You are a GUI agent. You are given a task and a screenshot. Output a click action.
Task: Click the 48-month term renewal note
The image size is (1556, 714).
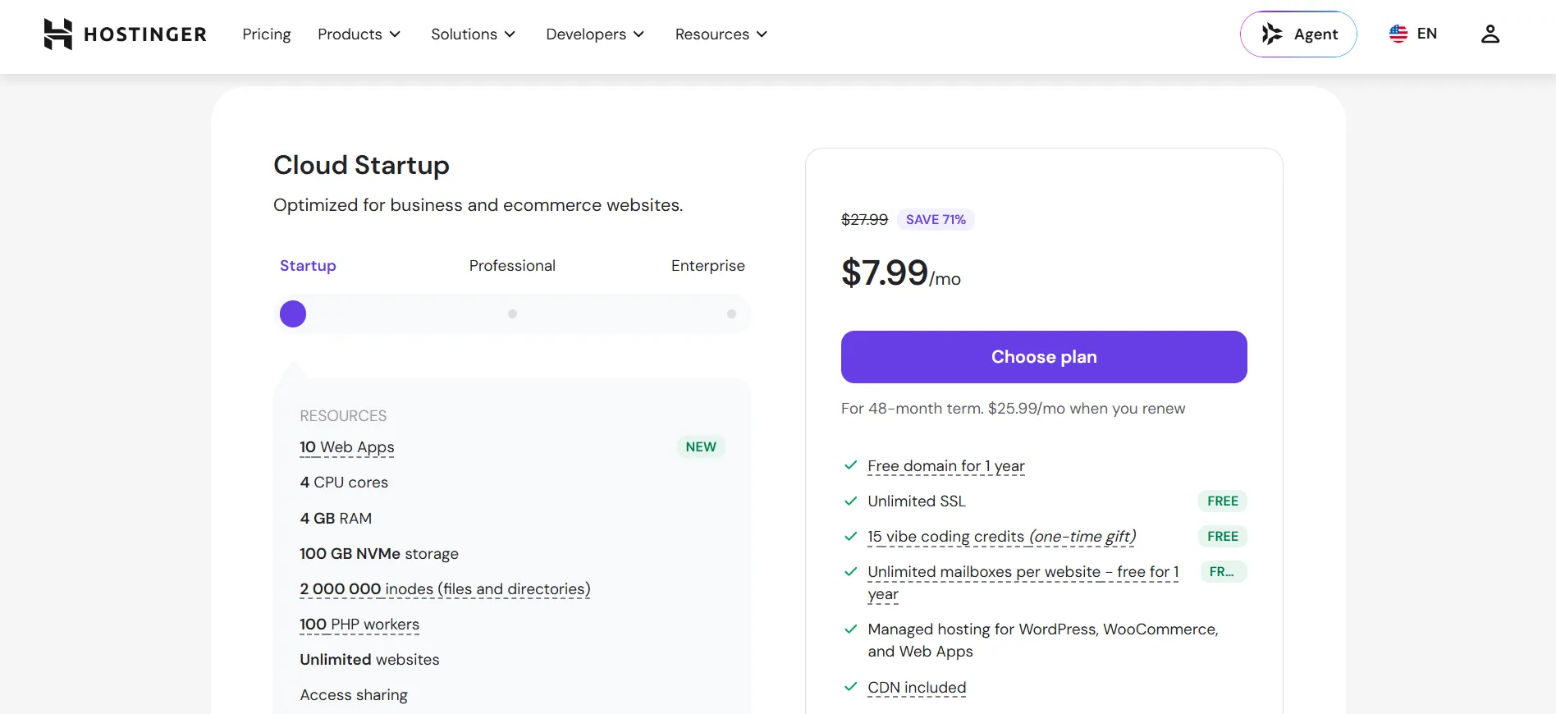pyautogui.click(x=1013, y=409)
